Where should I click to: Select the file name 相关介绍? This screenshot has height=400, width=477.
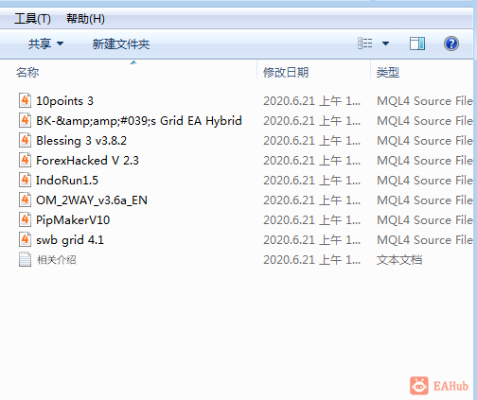[x=57, y=260]
